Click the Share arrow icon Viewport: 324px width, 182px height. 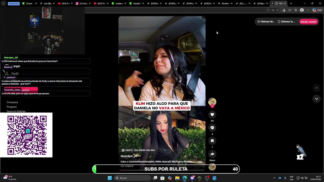pos(212,154)
